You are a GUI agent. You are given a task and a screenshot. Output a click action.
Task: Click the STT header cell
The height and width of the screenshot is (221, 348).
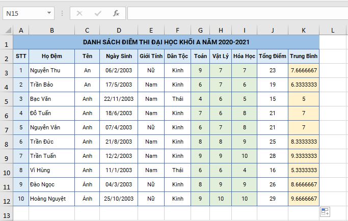21,56
